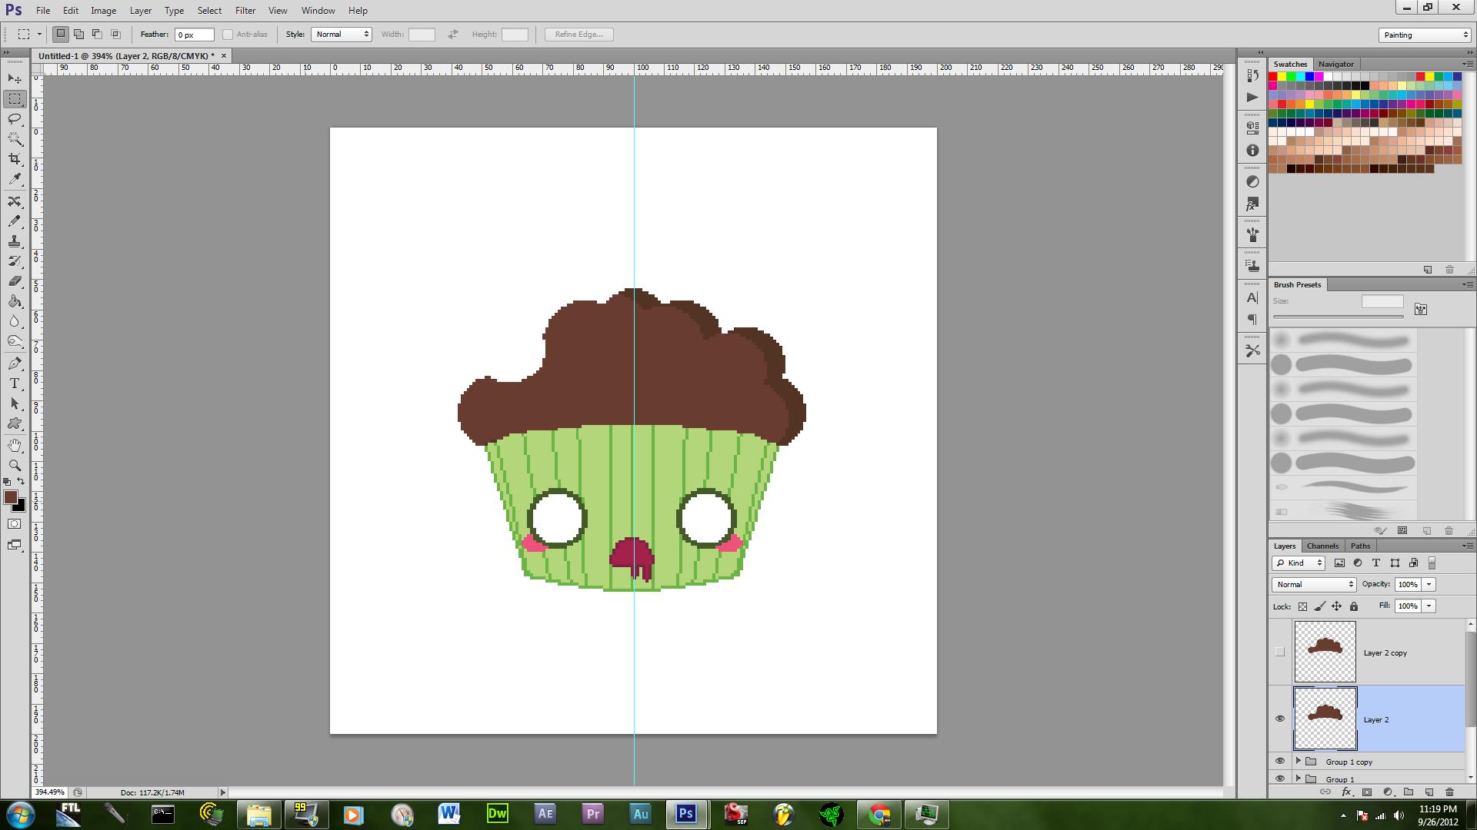Hide the Group 1 group
This screenshot has width=1477, height=830.
[x=1280, y=779]
